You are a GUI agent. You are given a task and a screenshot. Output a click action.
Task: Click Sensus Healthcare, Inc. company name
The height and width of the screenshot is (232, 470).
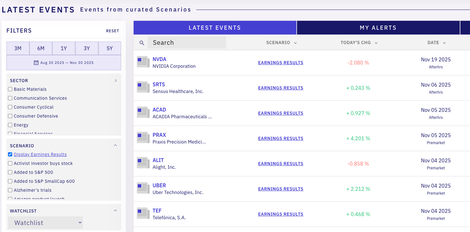(x=178, y=91)
